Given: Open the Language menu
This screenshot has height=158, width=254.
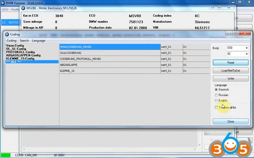Looking at the screenshot, I should click(x=39, y=41).
